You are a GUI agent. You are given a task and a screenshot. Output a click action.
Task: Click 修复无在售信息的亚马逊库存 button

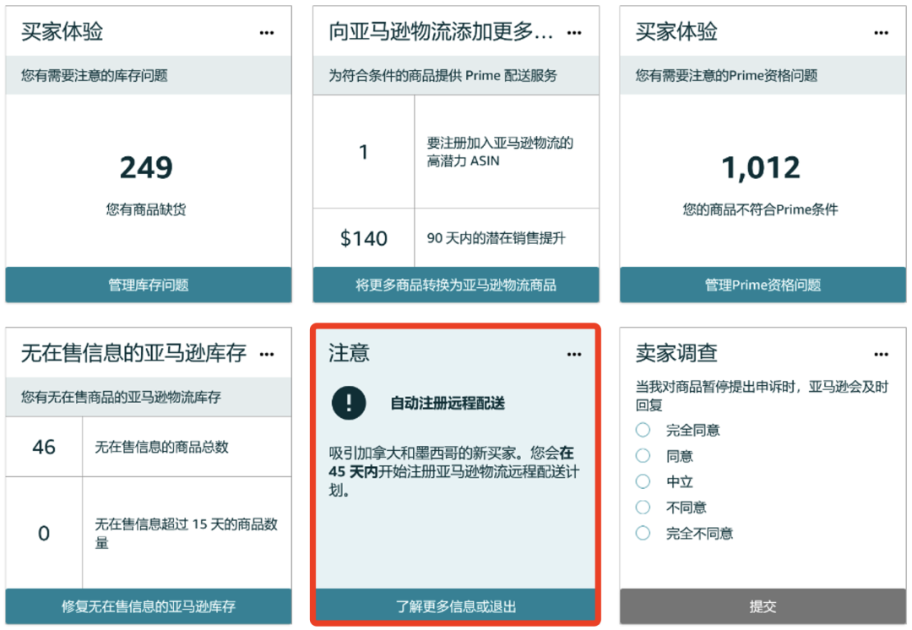pyautogui.click(x=149, y=606)
